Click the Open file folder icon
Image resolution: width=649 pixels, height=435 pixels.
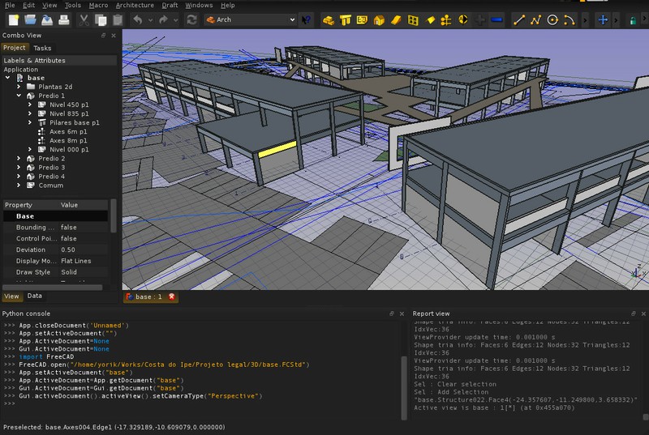pyautogui.click(x=29, y=19)
